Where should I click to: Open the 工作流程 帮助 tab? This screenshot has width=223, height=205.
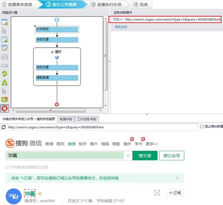point(87,119)
